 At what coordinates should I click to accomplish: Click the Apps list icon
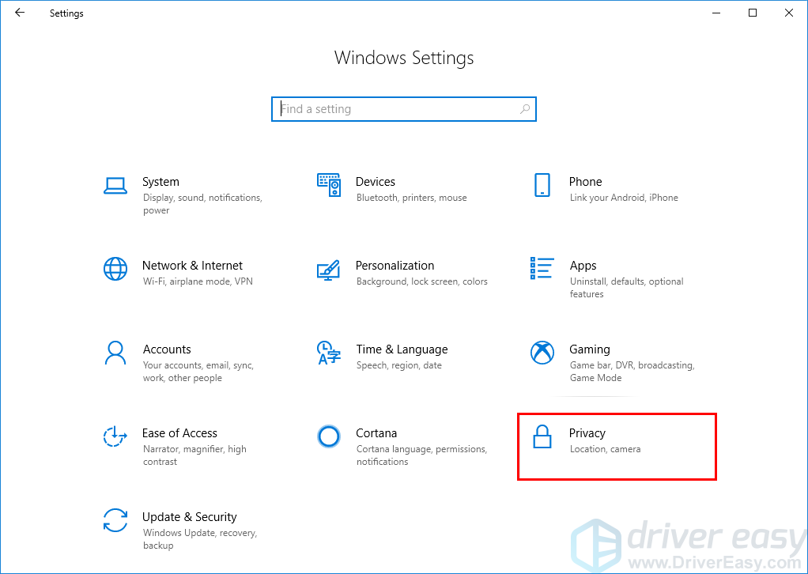pyautogui.click(x=542, y=269)
